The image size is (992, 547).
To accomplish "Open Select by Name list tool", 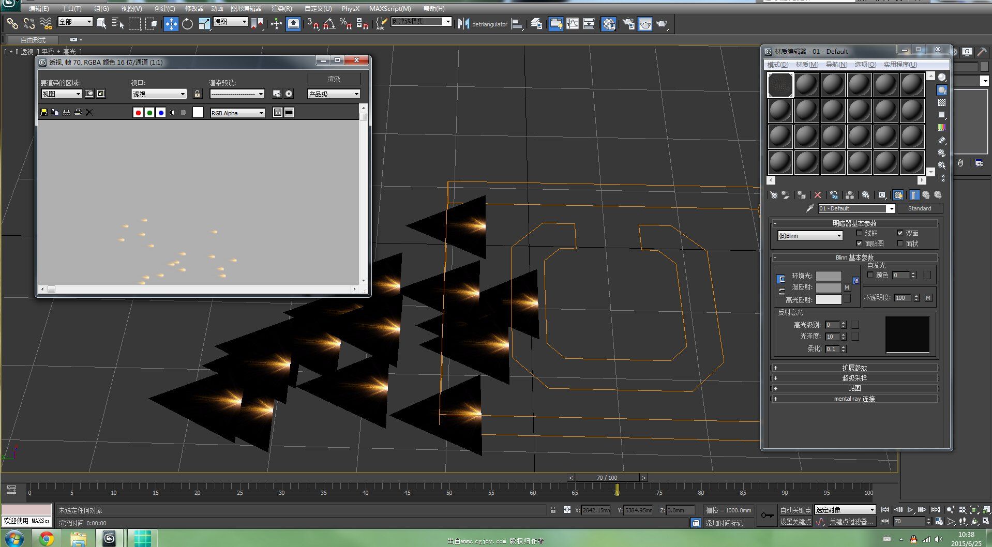I will coord(118,23).
